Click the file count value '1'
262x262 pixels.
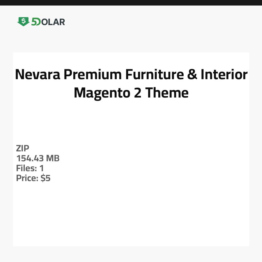tap(41, 168)
